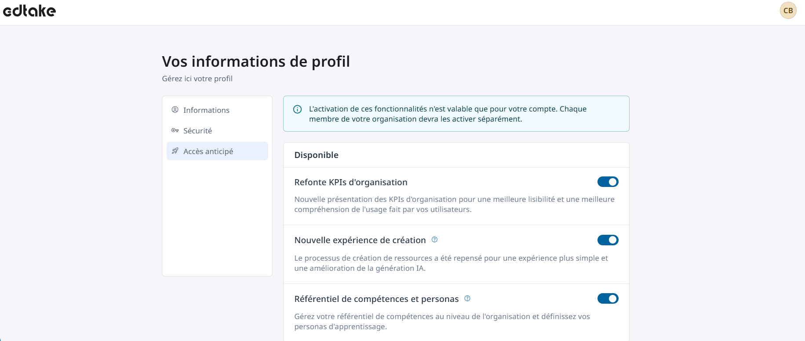Open the CB user avatar menu
The width and height of the screenshot is (805, 341).
click(x=788, y=11)
